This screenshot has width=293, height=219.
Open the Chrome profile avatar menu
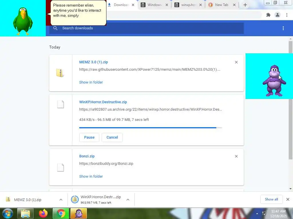point(278,15)
